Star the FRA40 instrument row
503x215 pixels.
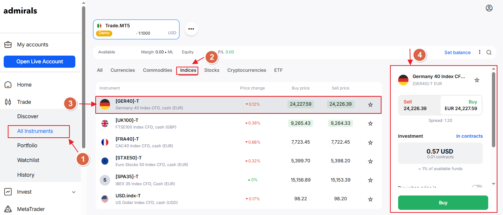[x=370, y=142]
